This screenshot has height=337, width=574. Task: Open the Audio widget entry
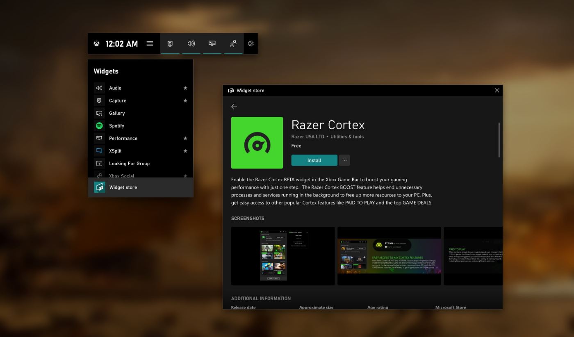(x=141, y=88)
